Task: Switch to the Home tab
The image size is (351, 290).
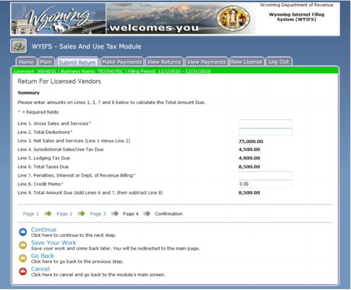Action: (x=26, y=62)
